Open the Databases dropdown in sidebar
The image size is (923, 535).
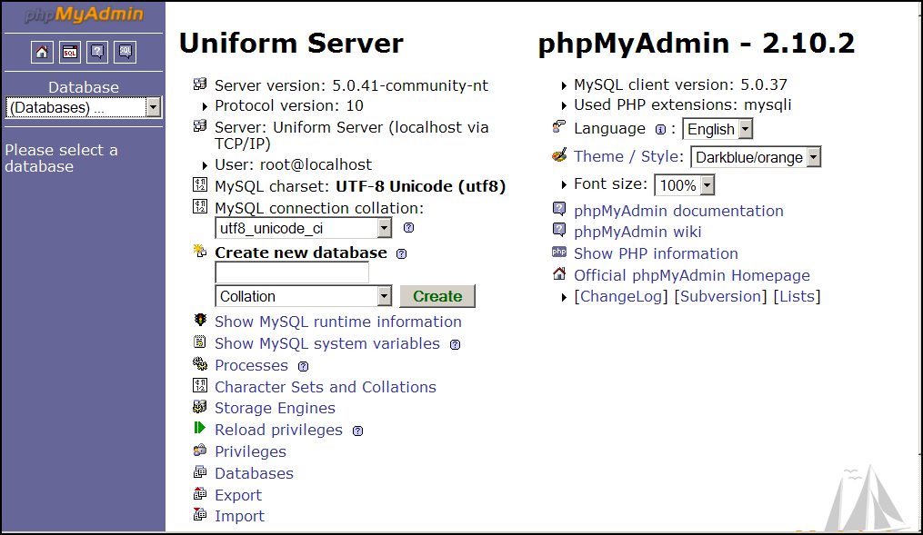click(x=83, y=107)
